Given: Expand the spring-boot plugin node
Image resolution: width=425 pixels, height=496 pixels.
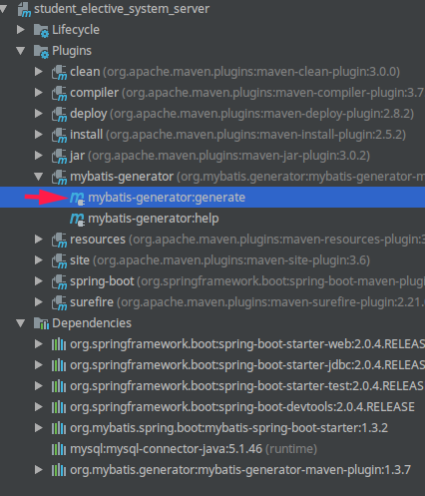Looking at the screenshot, I should [39, 281].
